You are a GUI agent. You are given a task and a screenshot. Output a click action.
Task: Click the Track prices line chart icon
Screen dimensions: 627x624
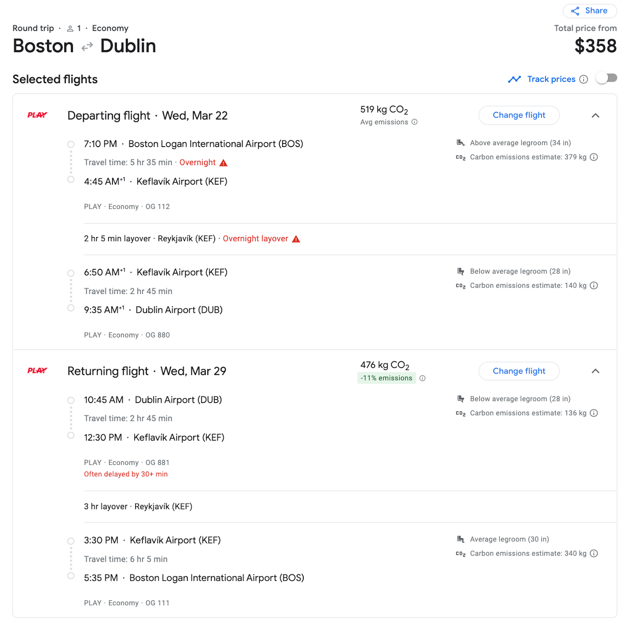click(x=514, y=79)
